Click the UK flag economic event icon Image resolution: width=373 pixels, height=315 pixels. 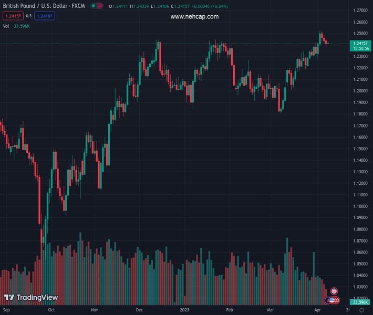(x=334, y=291)
